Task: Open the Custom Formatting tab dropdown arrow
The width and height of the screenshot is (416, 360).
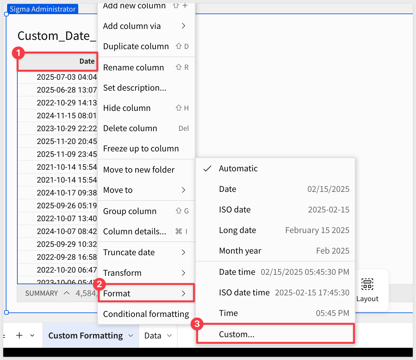Action: tap(131, 336)
